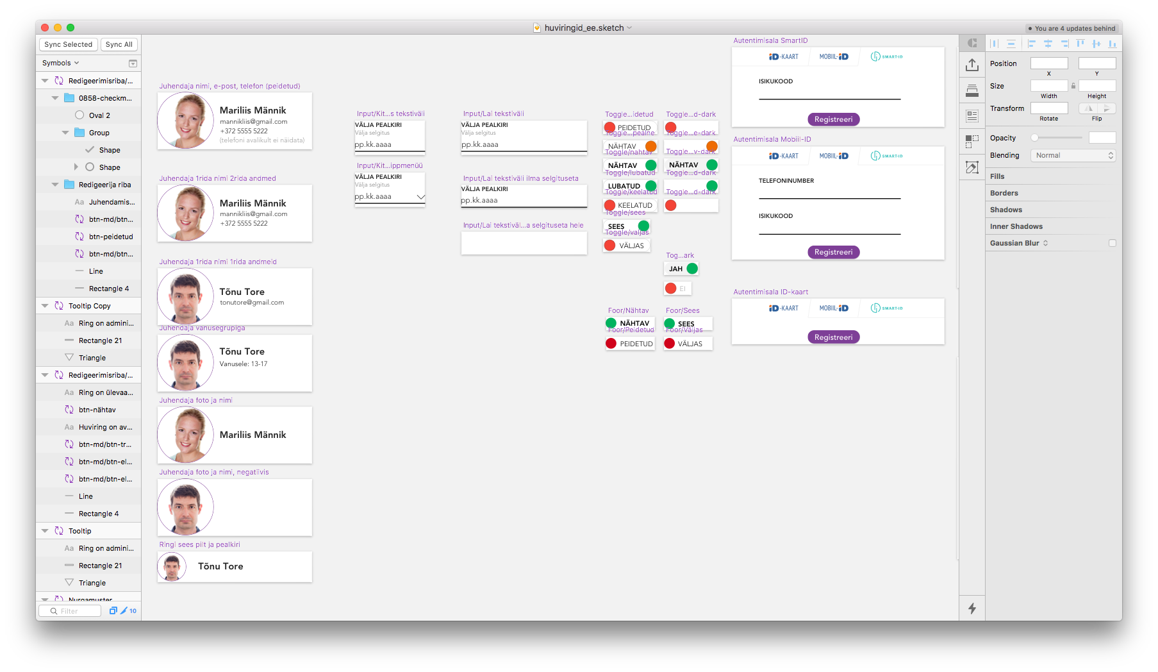Viewport: 1158px width, 672px height.
Task: Click the Craft sync/upload arrow icon
Action: [972, 65]
